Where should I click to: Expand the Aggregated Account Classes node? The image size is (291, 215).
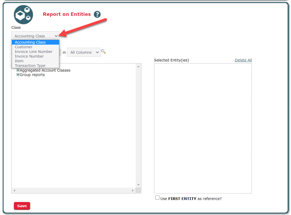pos(18,70)
